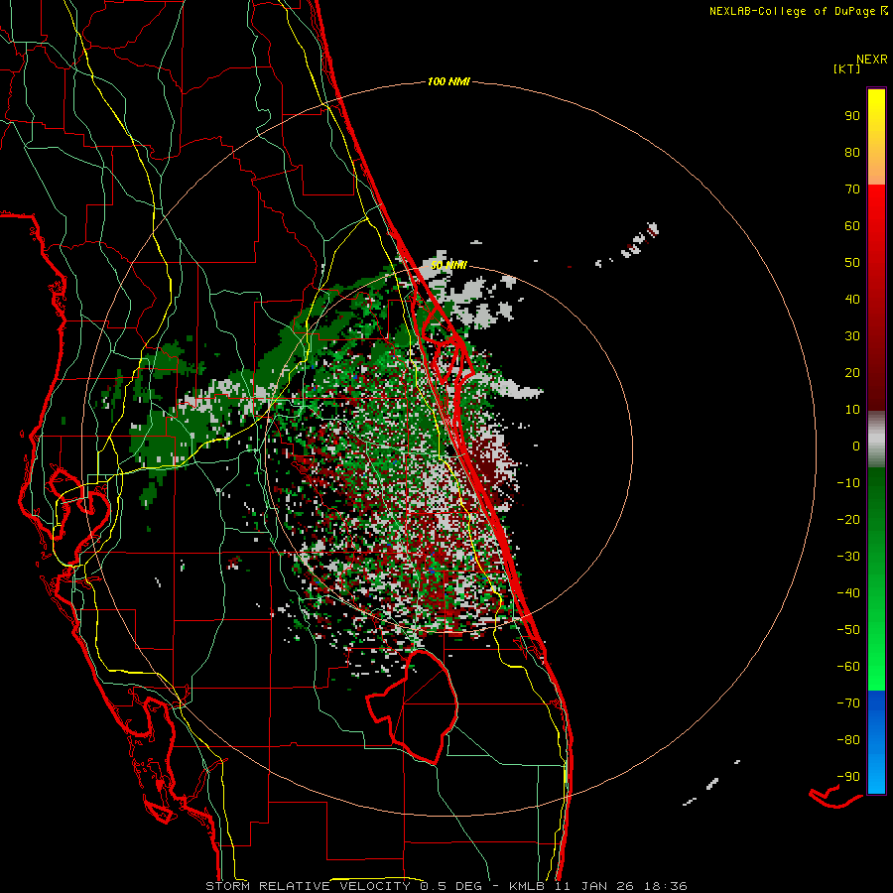
Task: Click the red segment of the velocity scale
Action: tap(876, 298)
